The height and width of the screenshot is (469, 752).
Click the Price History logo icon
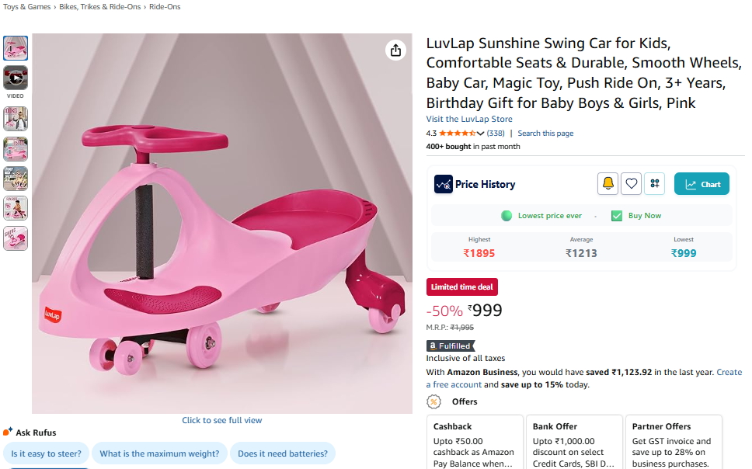click(x=443, y=184)
